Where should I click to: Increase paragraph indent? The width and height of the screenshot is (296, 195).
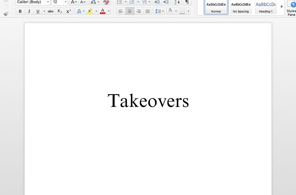click(x=166, y=2)
